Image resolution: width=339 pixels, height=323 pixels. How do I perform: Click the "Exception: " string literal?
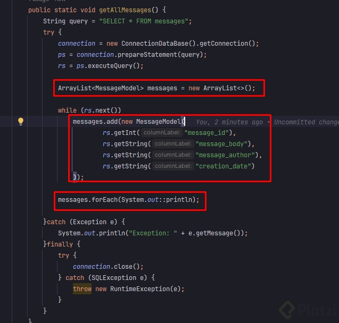153,233
